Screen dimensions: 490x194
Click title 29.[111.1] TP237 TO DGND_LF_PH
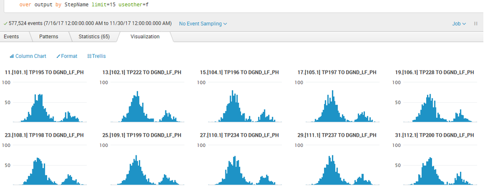pos(337,135)
